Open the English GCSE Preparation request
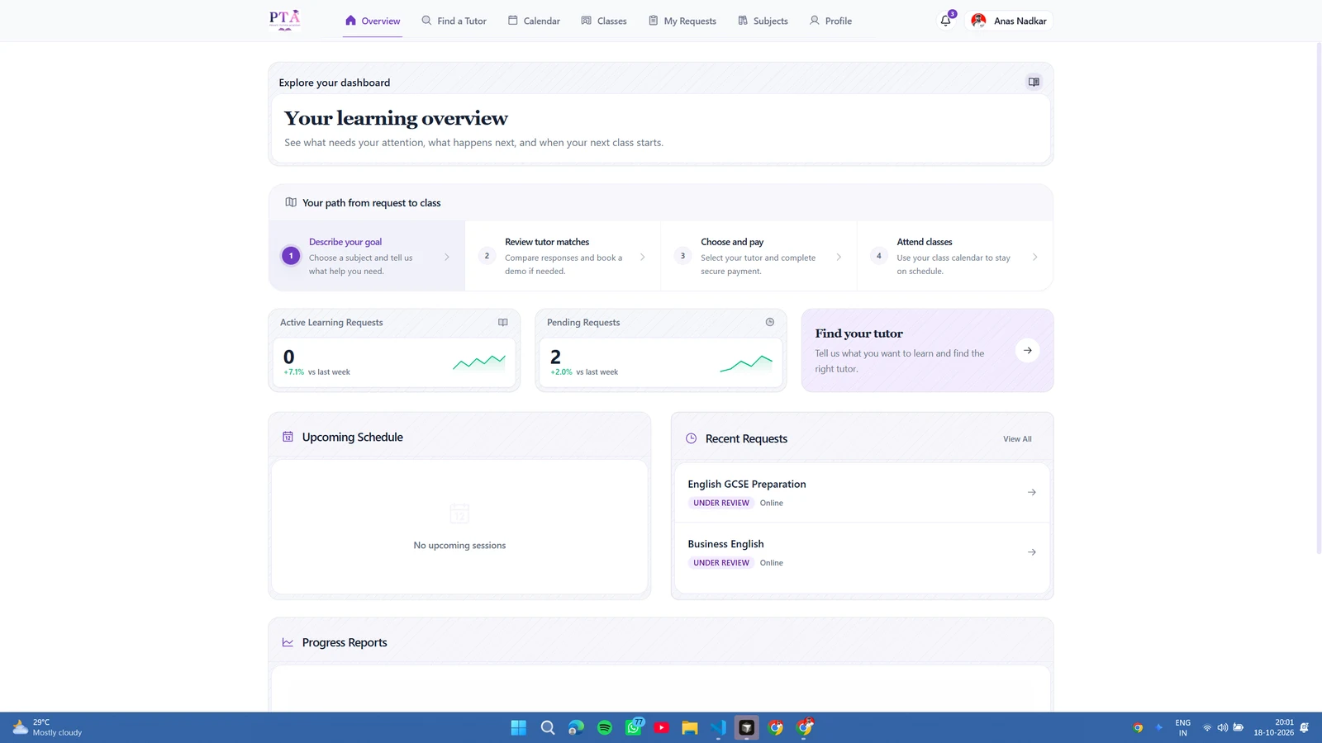 tap(862, 493)
